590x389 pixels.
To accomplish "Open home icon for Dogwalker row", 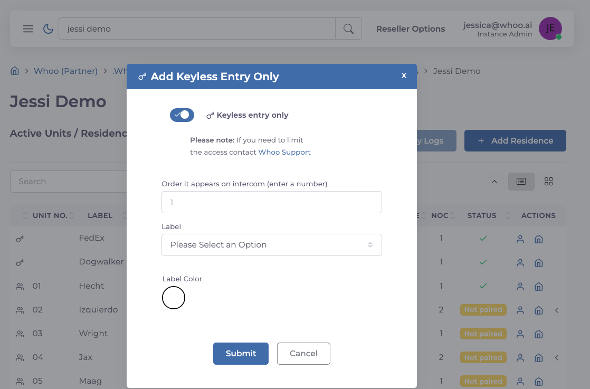I will click(539, 263).
